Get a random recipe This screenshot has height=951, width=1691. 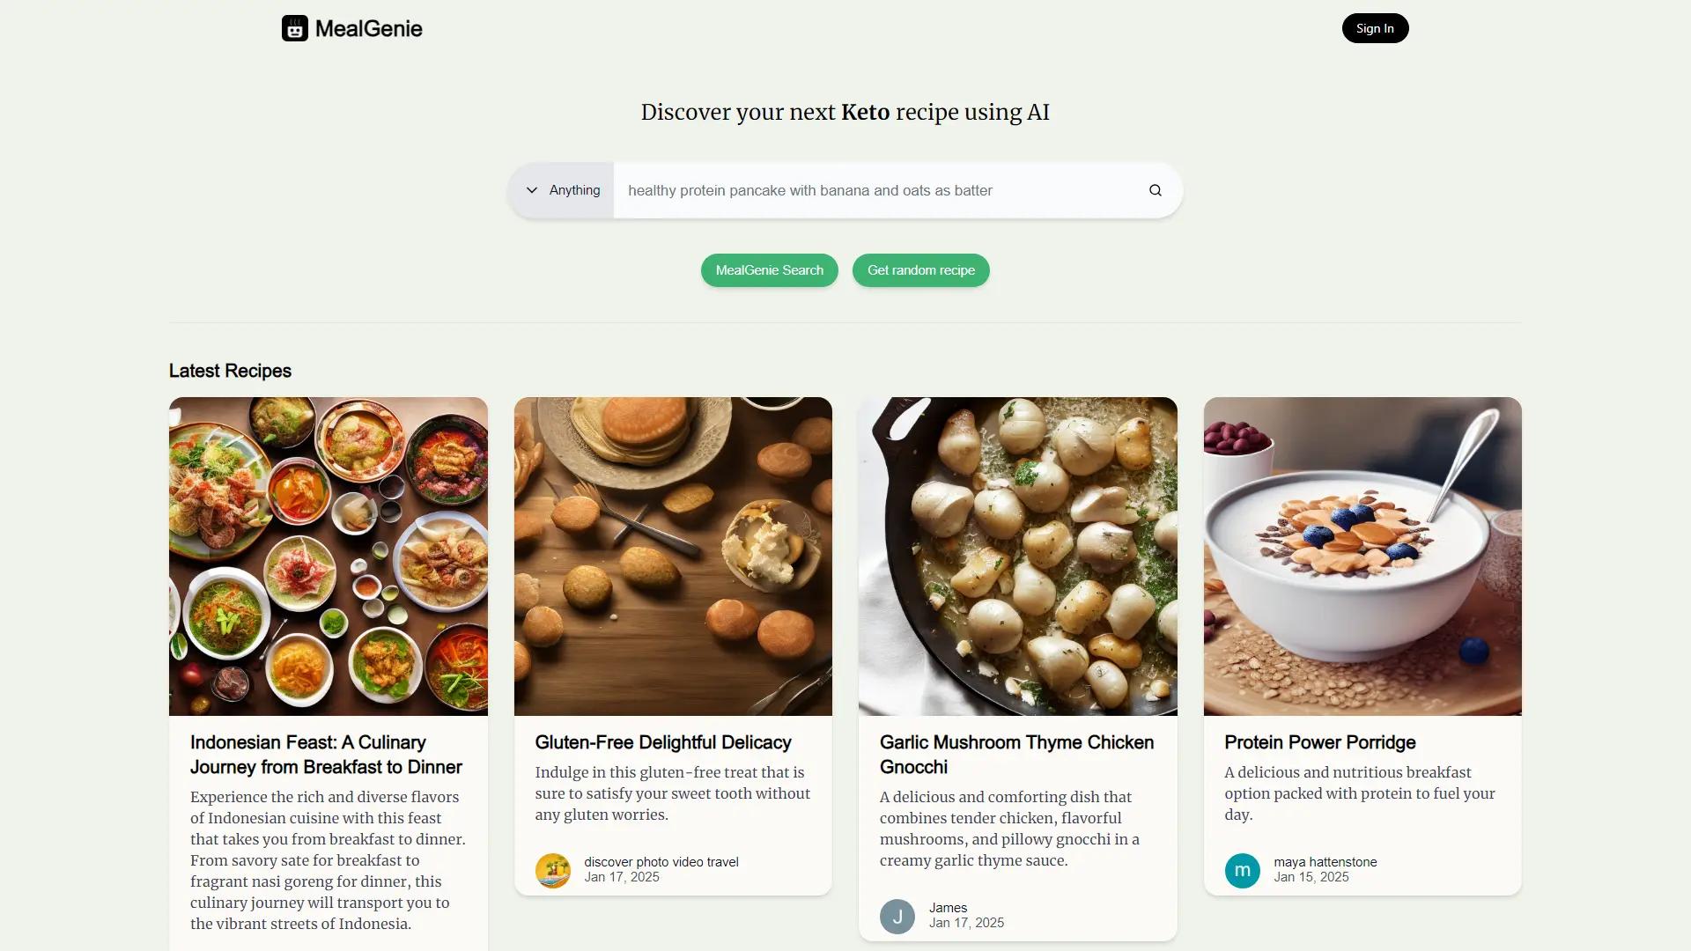pyautogui.click(x=919, y=270)
